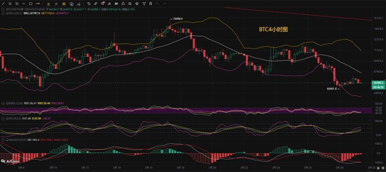Image resolution: width=386 pixels, height=172 pixels.
Task: Click the green current price tag 66388.2
Action: (x=378, y=83)
